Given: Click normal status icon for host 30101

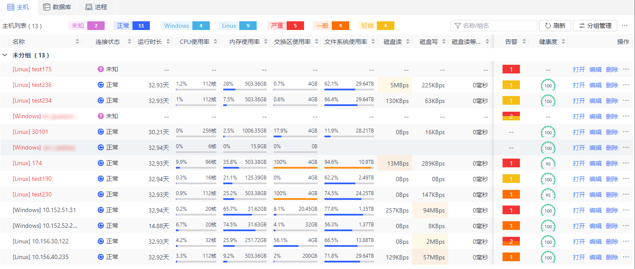Looking at the screenshot, I should [x=101, y=132].
